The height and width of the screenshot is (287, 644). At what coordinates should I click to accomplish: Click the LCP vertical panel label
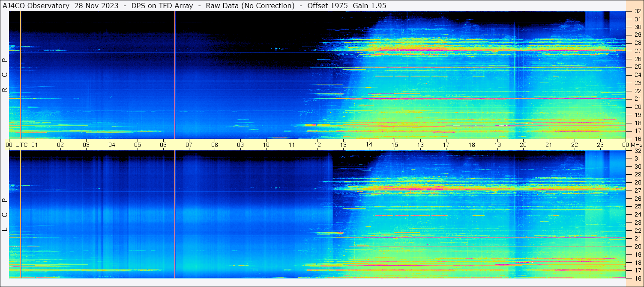[x=5, y=215]
